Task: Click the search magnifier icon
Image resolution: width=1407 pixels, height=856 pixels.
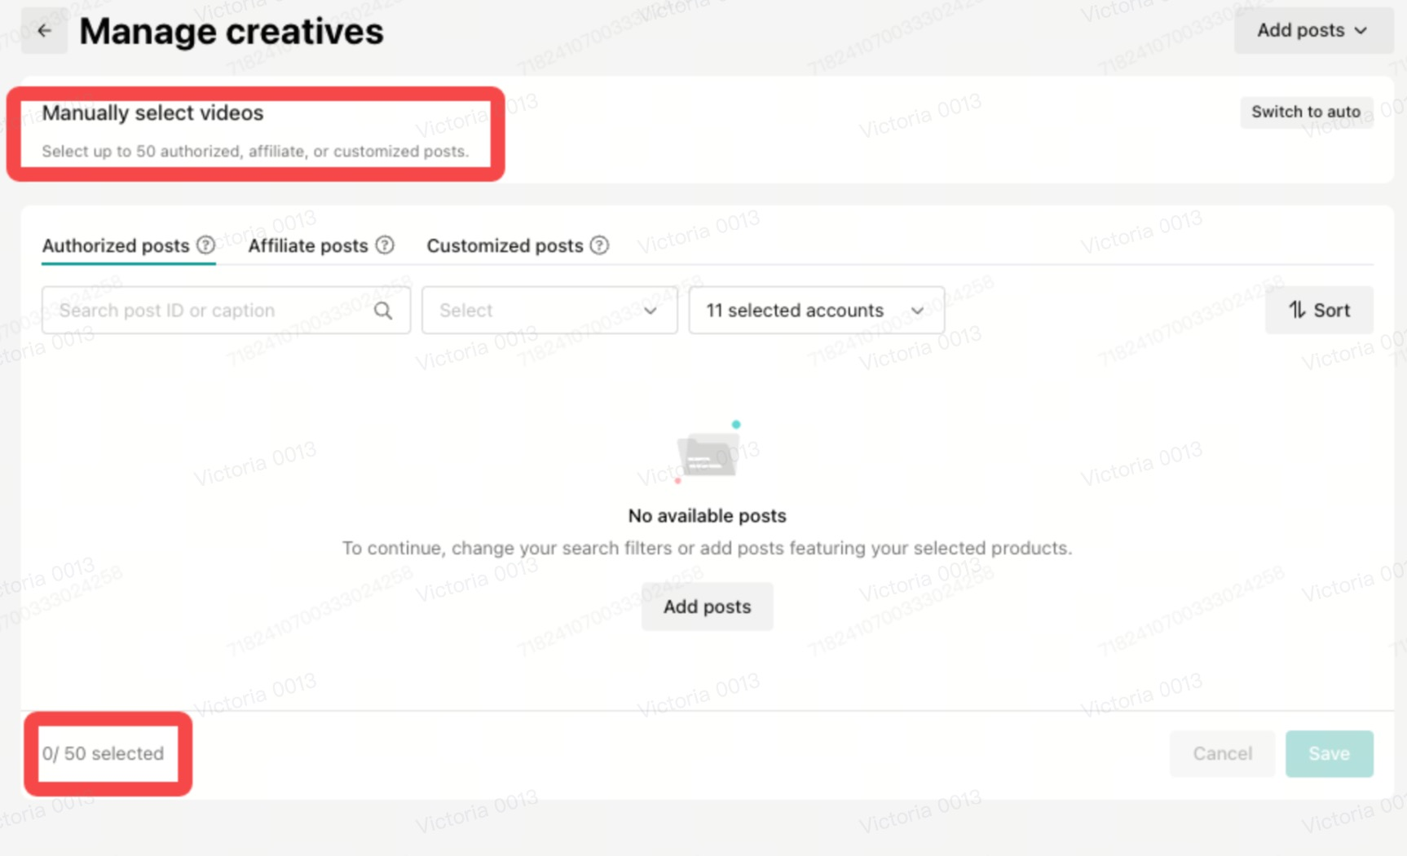Action: point(383,311)
